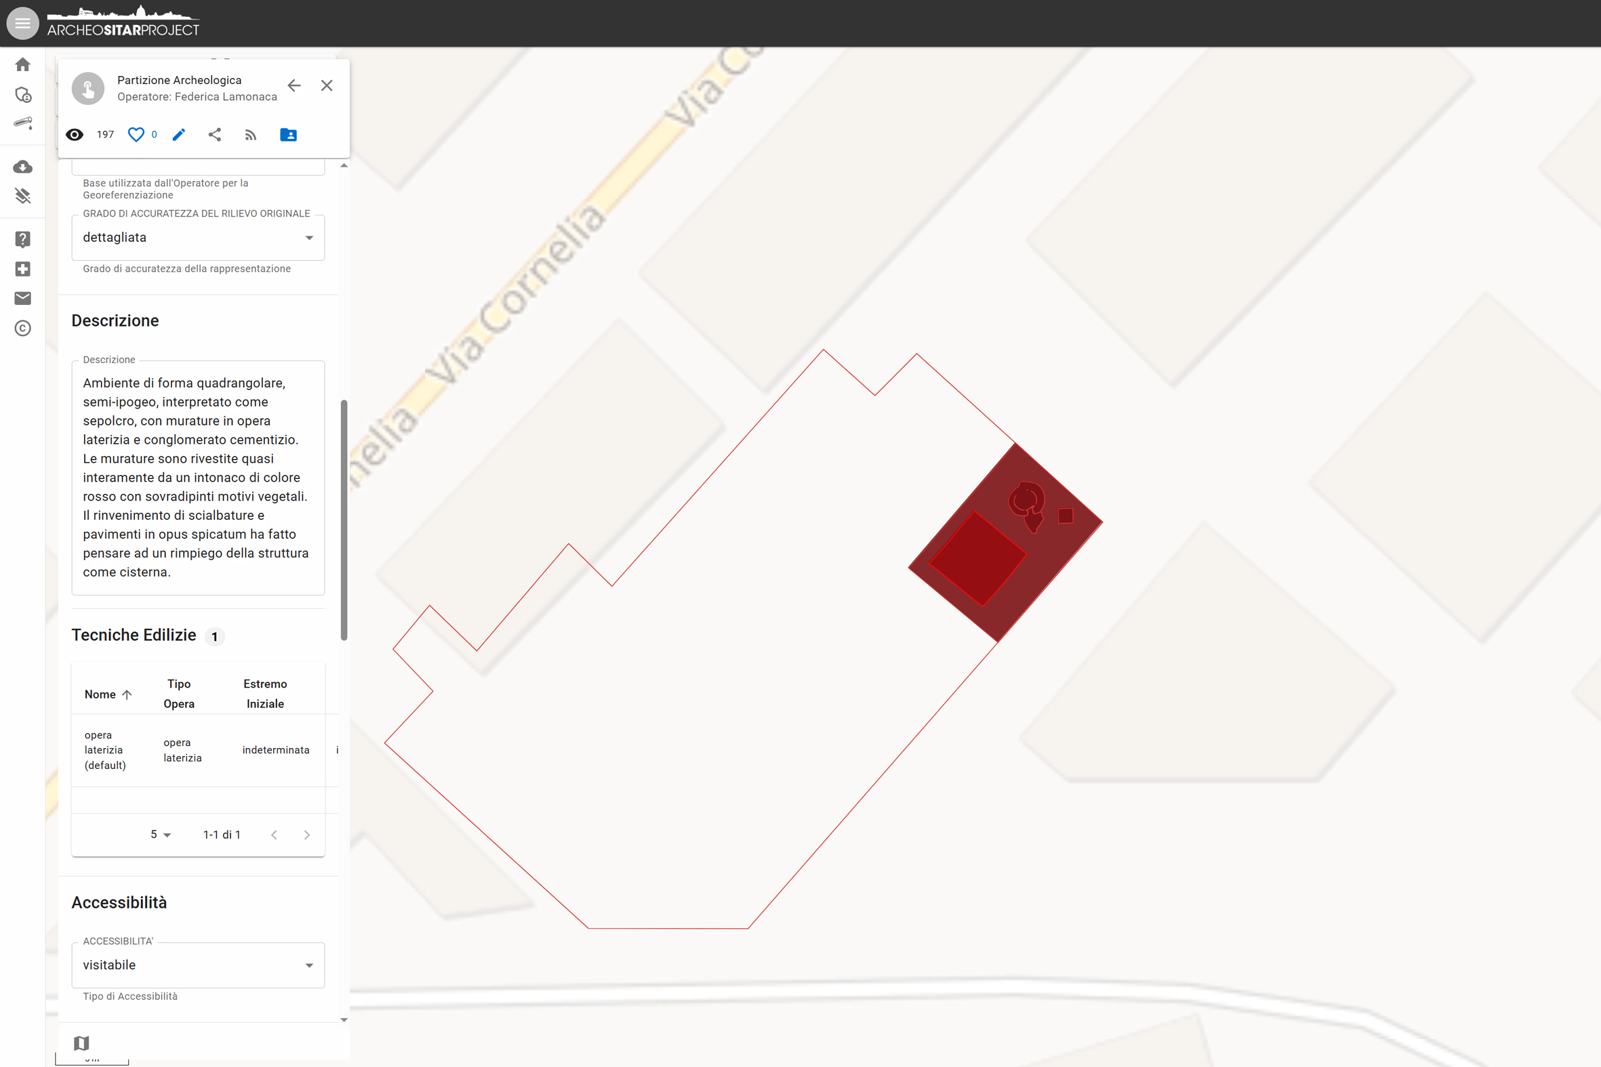This screenshot has width=1601, height=1067.
Task: Open the test tube lab icon
Action: coord(22,123)
